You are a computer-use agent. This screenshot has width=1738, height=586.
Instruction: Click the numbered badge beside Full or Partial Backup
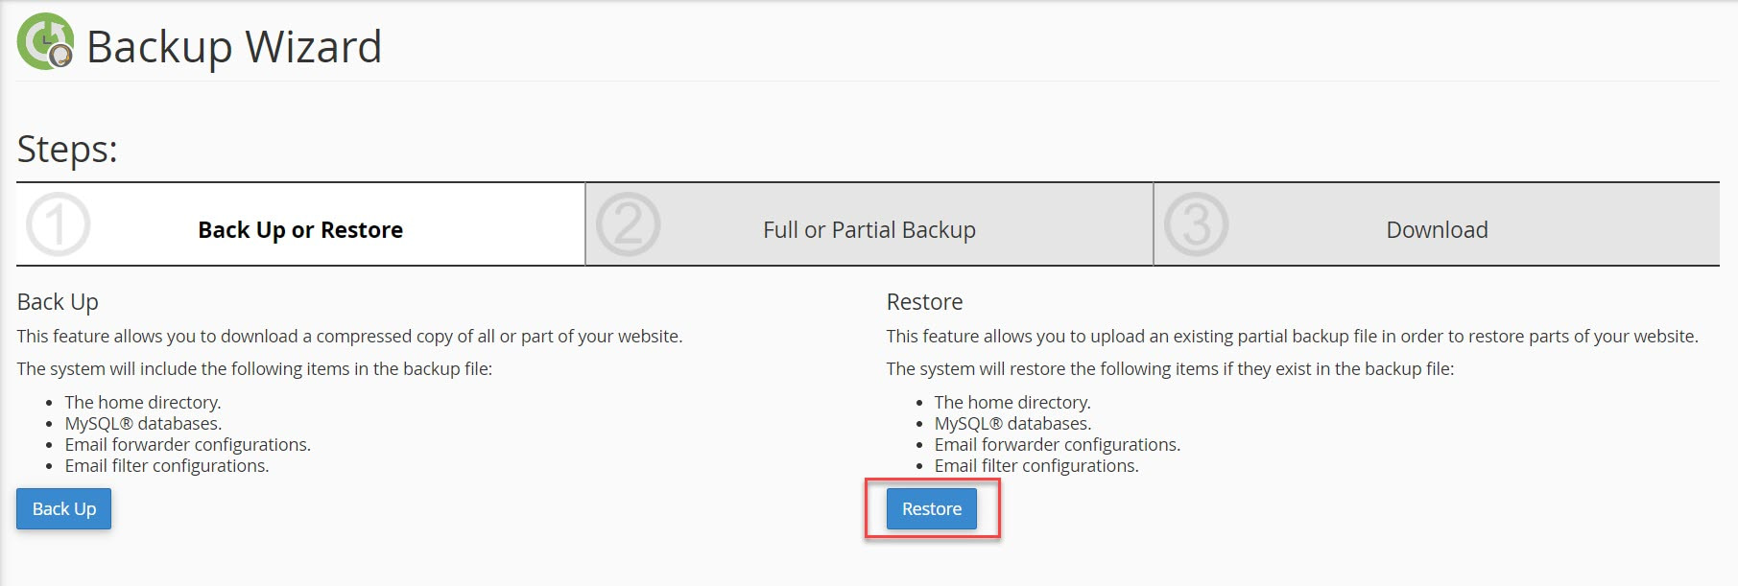coord(629,224)
